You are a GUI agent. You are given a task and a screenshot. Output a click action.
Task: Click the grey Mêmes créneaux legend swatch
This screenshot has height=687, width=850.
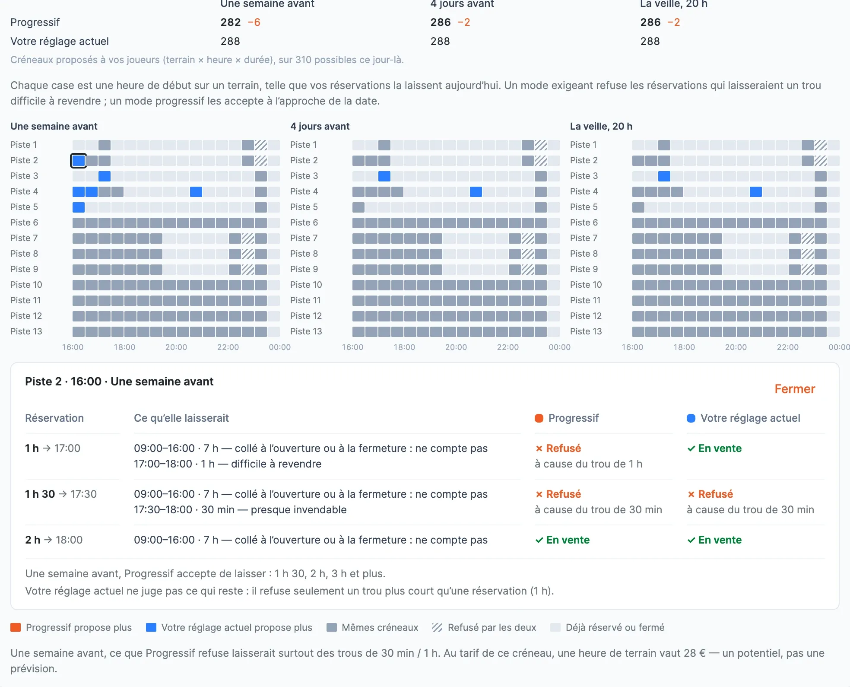[332, 627]
